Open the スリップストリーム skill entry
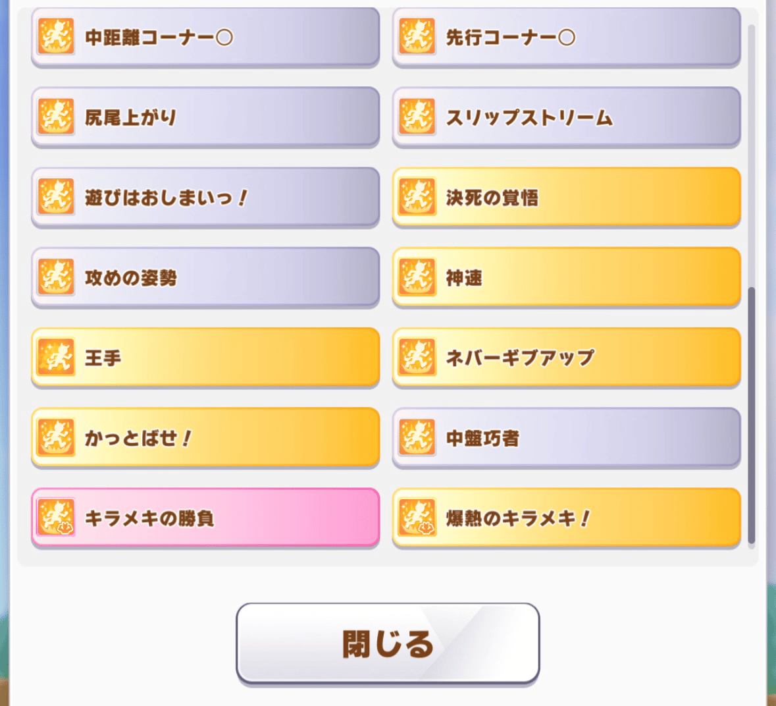776x706 pixels. tap(567, 117)
